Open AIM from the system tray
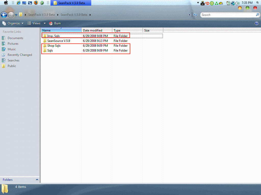 pyautogui.click(x=207, y=3)
